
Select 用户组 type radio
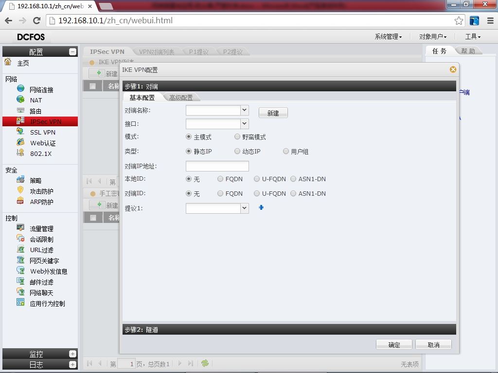(x=286, y=151)
